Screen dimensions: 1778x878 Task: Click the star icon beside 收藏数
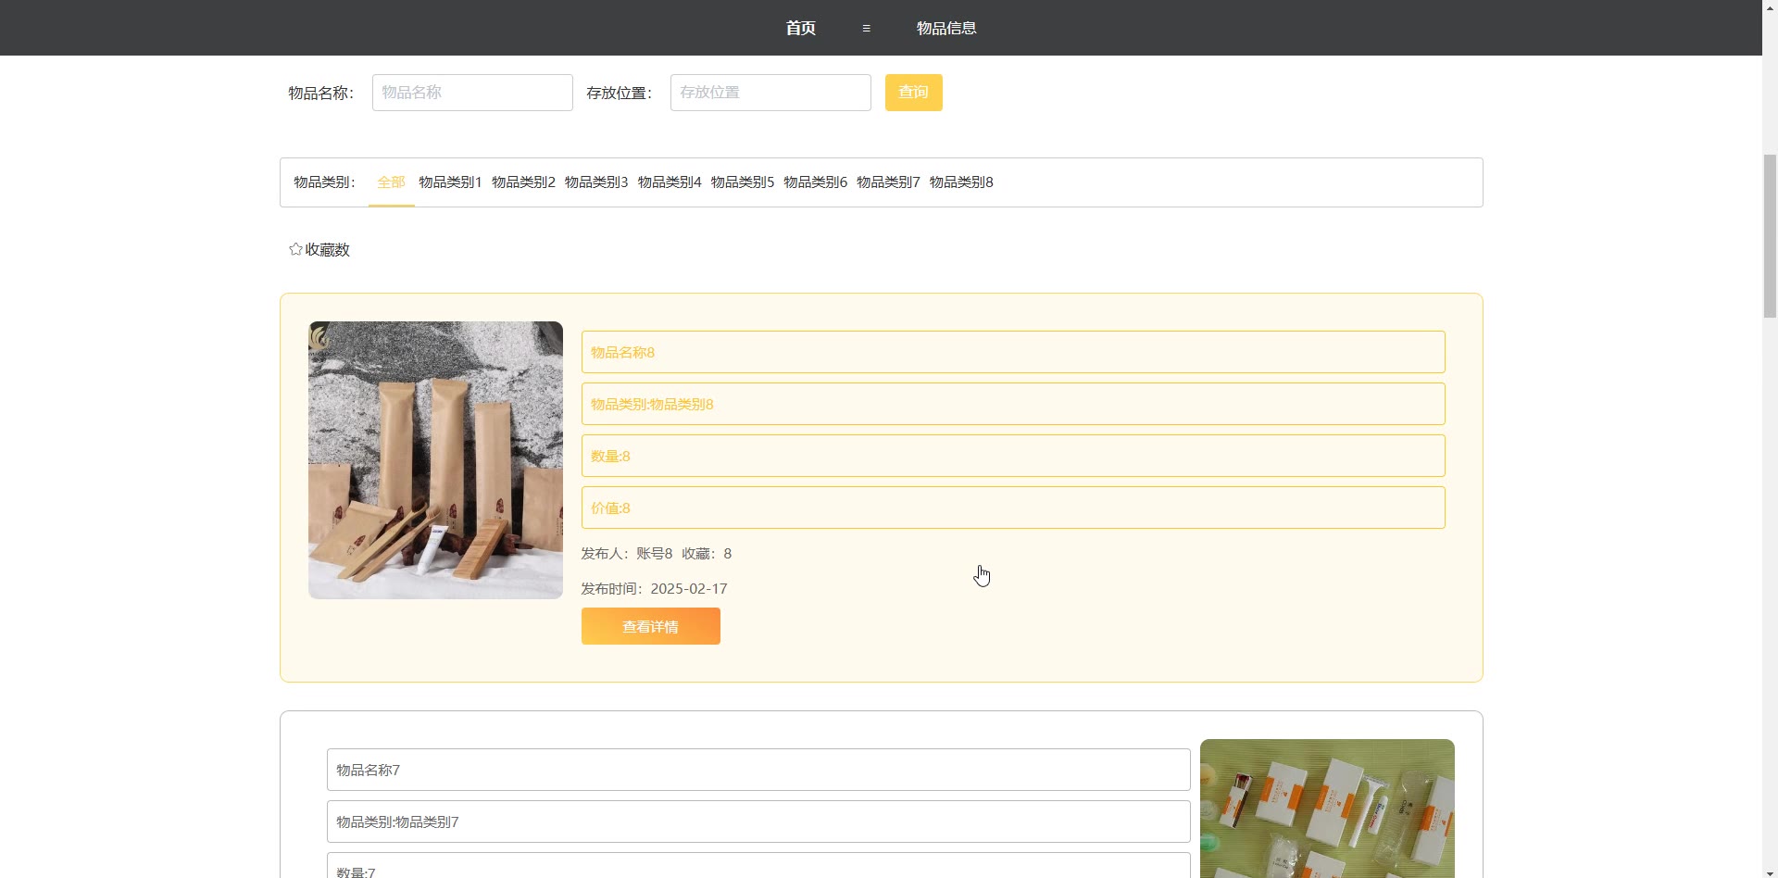[295, 249]
